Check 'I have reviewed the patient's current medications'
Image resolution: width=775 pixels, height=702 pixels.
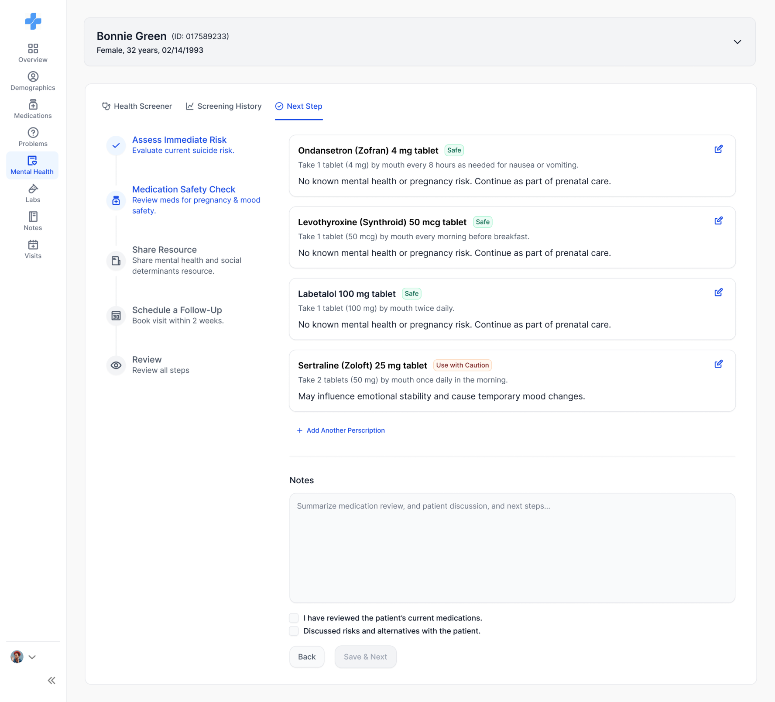tap(294, 618)
